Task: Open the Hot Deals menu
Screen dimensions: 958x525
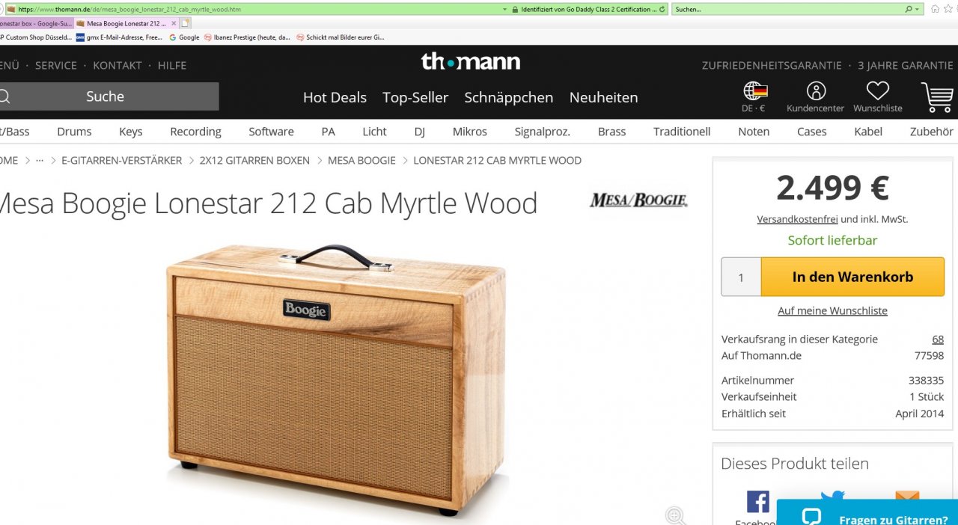Action: (335, 97)
